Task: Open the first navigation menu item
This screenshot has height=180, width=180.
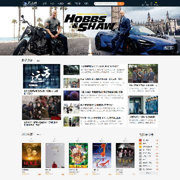Action: (x=44, y=3)
